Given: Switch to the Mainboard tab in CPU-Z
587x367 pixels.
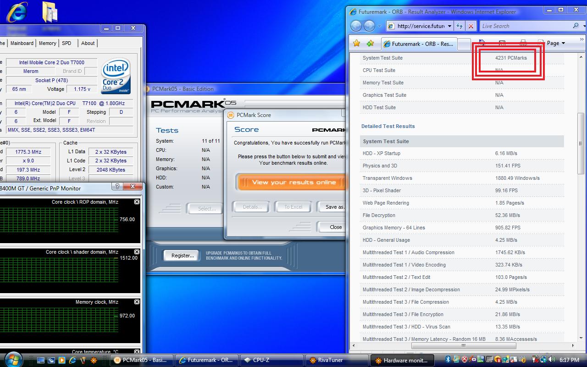Looking at the screenshot, I should 22,43.
